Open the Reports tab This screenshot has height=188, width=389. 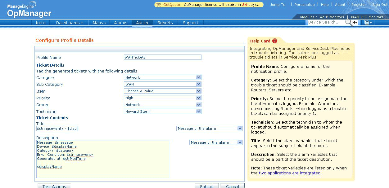[165, 23]
